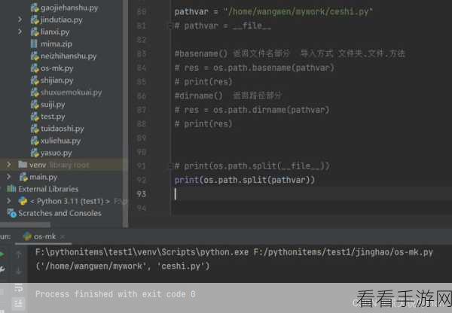Expand Python 3.11 (test1) library node
The height and width of the screenshot is (313, 452).
click(9, 201)
